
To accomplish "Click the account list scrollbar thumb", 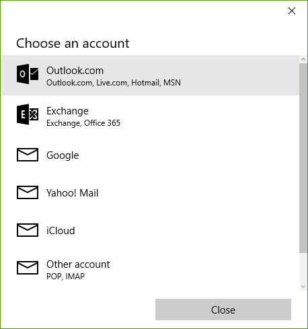I will [303, 157].
